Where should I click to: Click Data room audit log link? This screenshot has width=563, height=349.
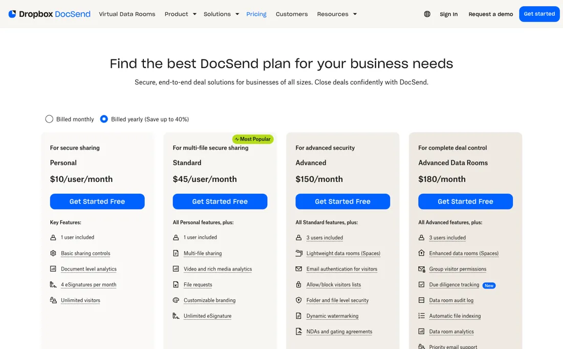[x=451, y=300]
